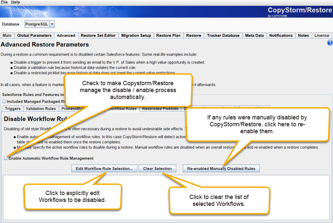
Task: Select the Workflow Rules sub-tab
Action: click(x=122, y=109)
